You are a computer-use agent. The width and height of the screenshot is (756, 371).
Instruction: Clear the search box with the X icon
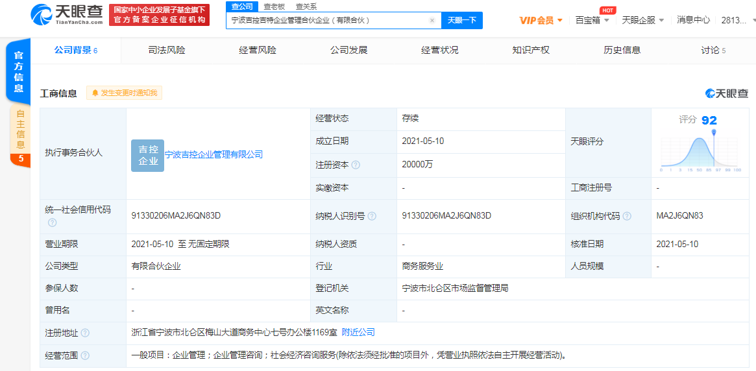(432, 20)
